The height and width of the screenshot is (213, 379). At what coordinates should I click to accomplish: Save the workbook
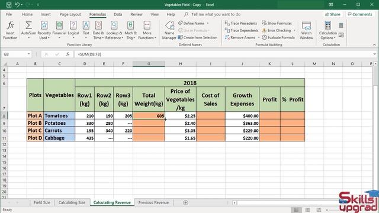[9, 5]
